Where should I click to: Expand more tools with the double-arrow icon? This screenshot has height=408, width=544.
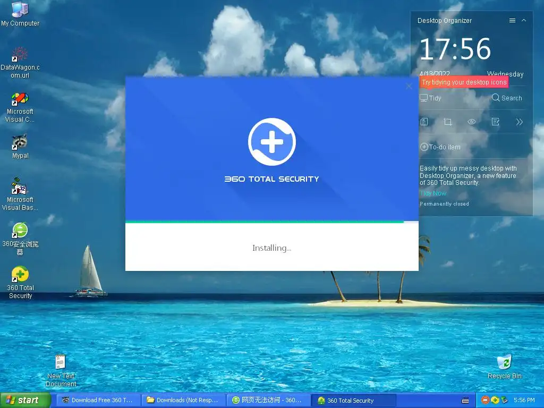tap(519, 122)
